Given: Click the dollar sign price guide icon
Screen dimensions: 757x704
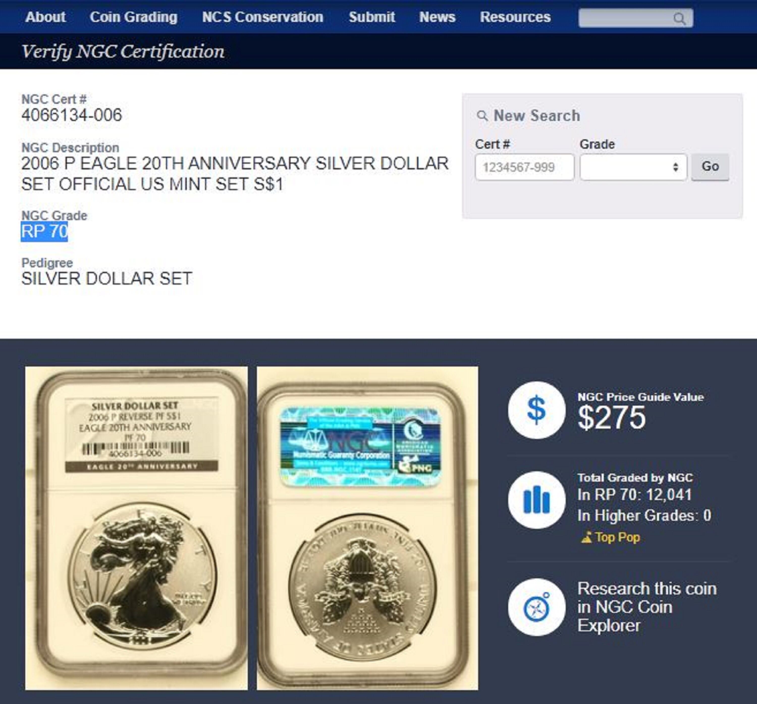Looking at the screenshot, I should (536, 410).
